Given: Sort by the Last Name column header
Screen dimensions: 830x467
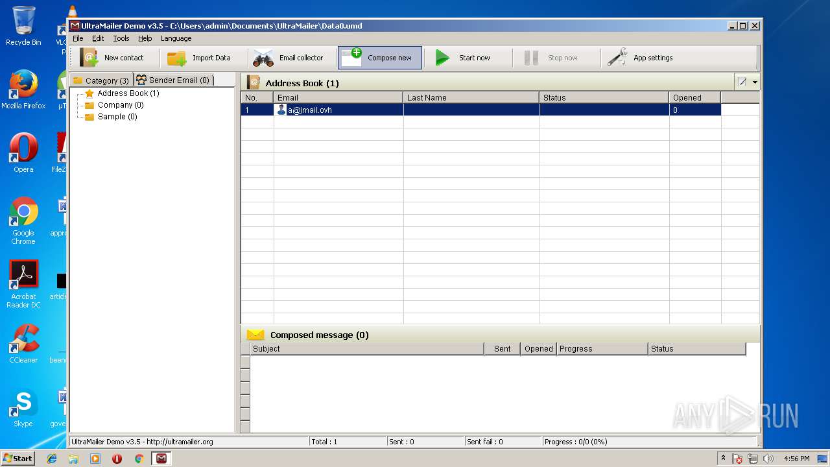Looking at the screenshot, I should [x=471, y=97].
